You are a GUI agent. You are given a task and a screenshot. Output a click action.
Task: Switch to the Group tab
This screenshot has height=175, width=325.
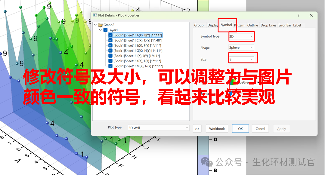tap(199, 25)
